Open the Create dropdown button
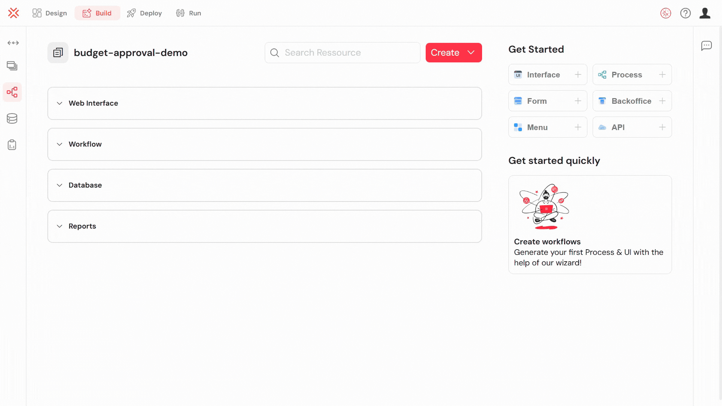The height and width of the screenshot is (406, 722). (x=453, y=52)
